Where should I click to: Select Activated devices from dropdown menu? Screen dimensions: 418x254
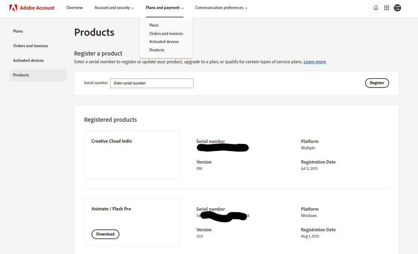pyautogui.click(x=164, y=42)
